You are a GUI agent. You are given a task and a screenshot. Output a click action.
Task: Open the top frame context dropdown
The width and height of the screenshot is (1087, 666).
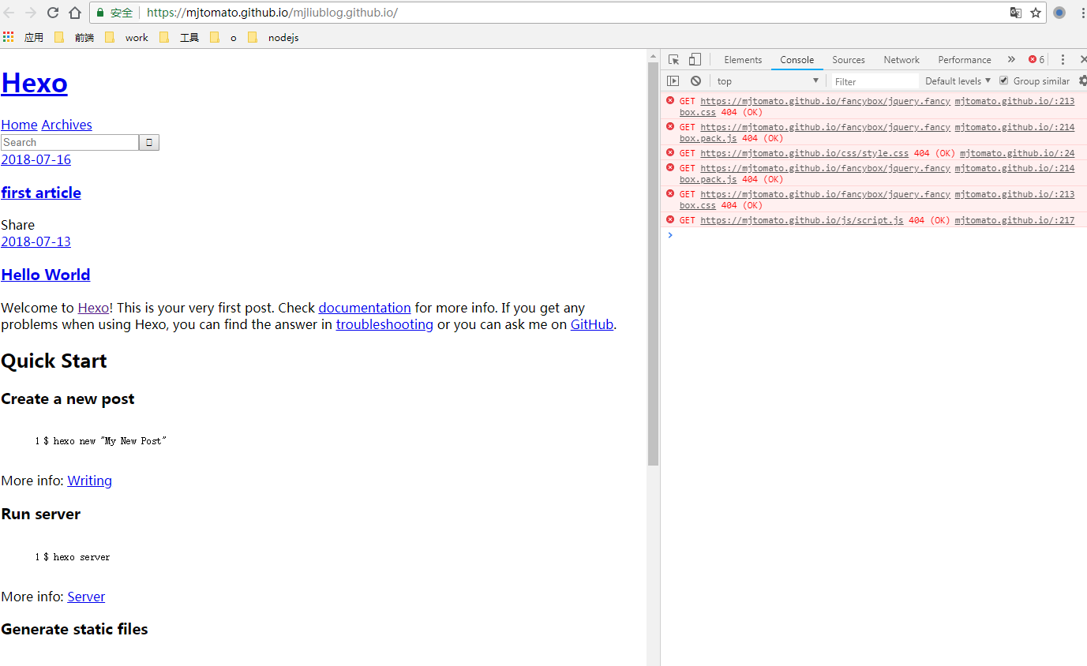point(767,80)
